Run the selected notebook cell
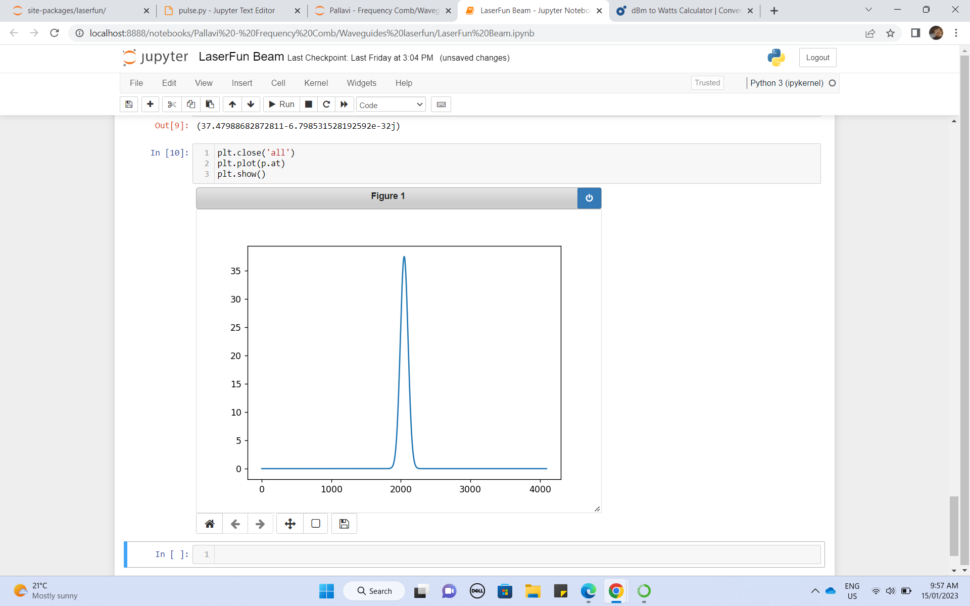This screenshot has height=606, width=970. [281, 104]
